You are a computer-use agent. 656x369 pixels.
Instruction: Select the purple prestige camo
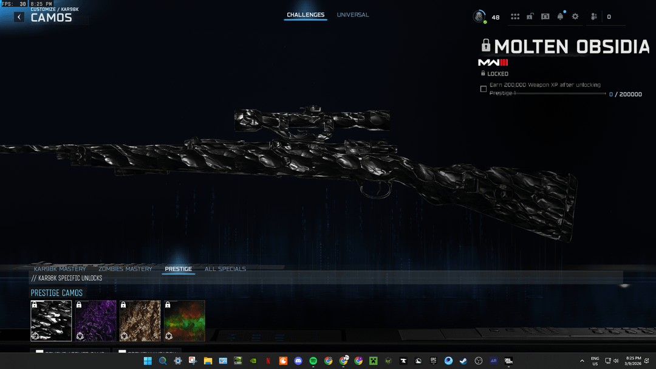[95, 320]
